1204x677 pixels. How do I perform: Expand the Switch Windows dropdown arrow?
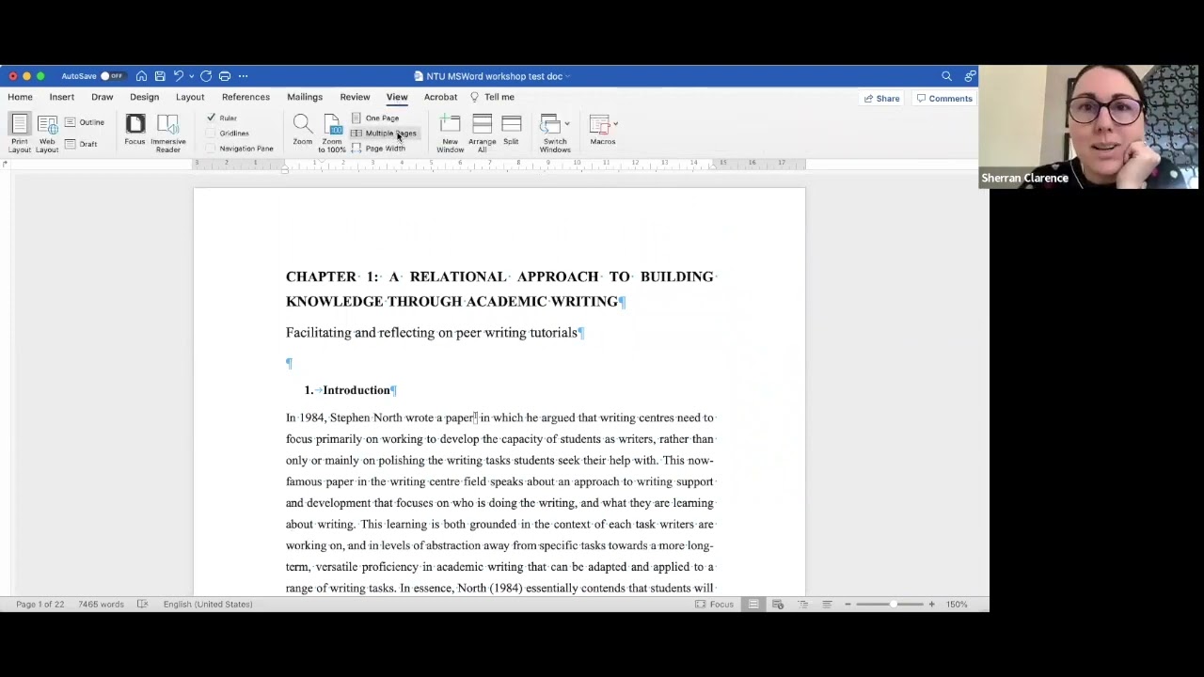[x=567, y=124]
